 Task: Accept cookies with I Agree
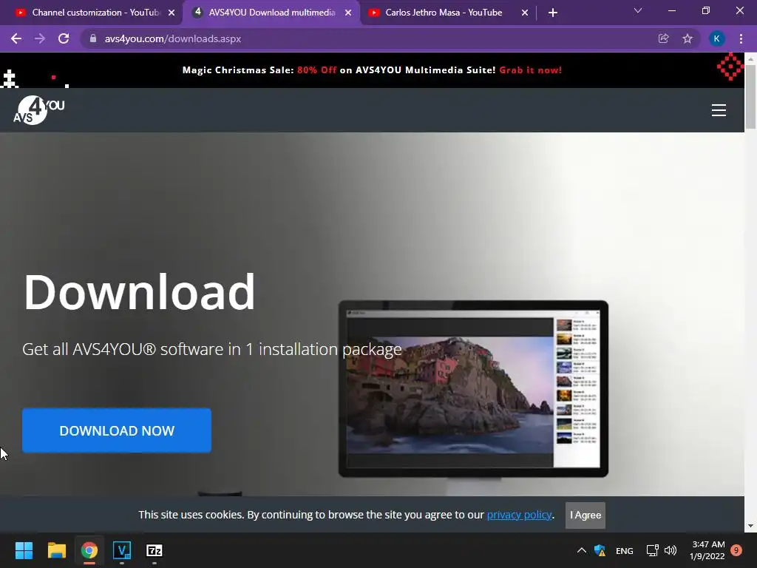[585, 515]
